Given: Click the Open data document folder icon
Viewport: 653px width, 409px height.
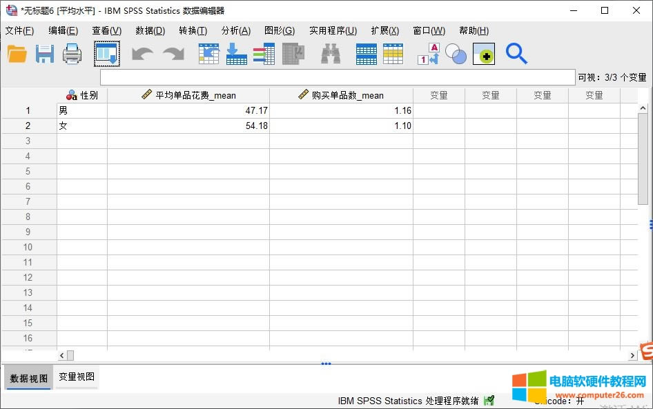Looking at the screenshot, I should pyautogui.click(x=17, y=54).
